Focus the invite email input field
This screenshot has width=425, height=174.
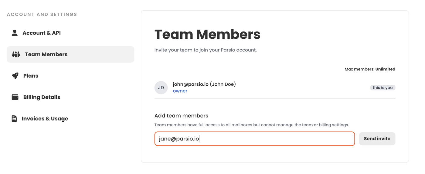pyautogui.click(x=254, y=139)
